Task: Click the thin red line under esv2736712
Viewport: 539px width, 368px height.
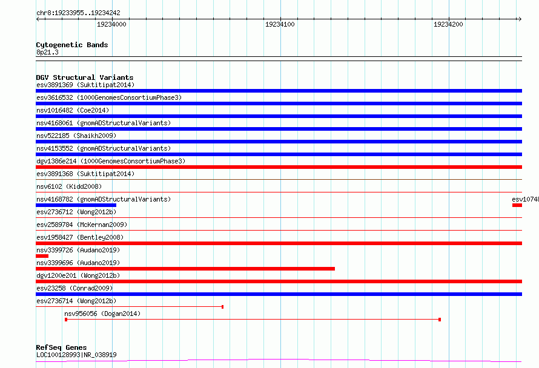Action: (x=279, y=217)
